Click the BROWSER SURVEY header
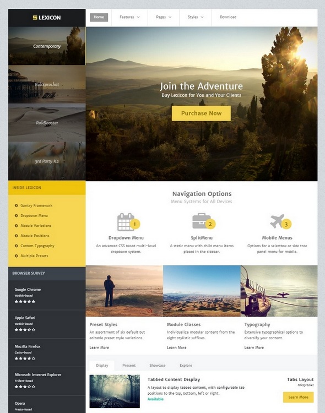325x413 pixels. pyautogui.click(x=47, y=273)
